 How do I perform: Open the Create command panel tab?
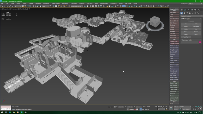(182, 10)
